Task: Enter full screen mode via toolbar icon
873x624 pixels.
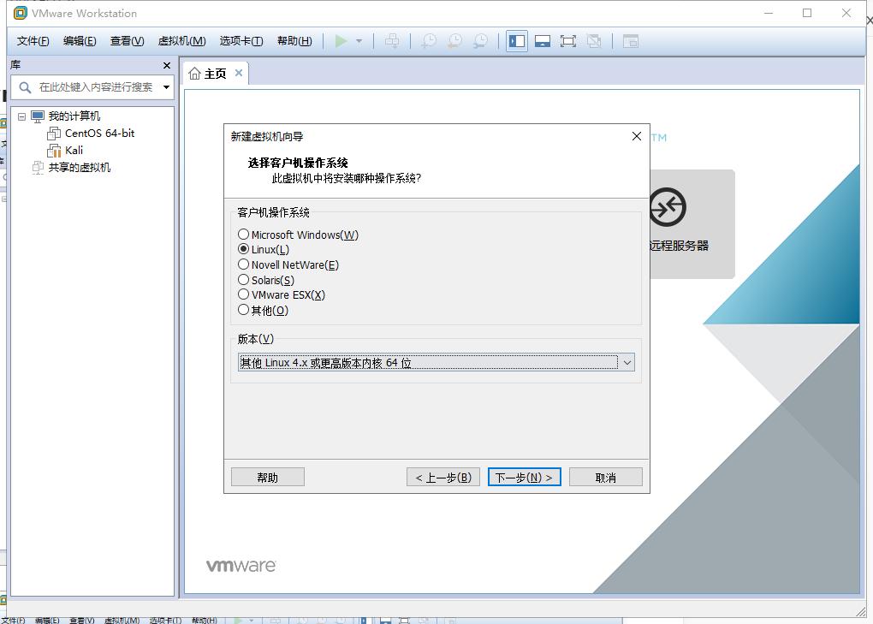Action: tap(568, 41)
